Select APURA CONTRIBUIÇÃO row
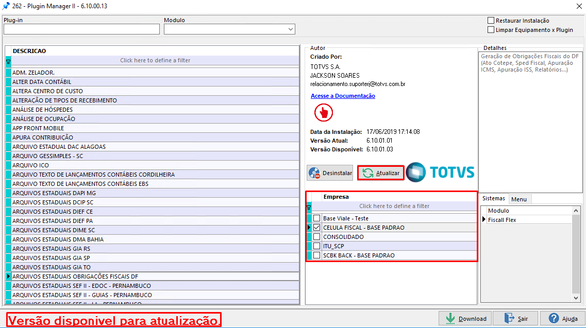Image resolution: width=586 pixels, height=328 pixels. click(x=155, y=137)
